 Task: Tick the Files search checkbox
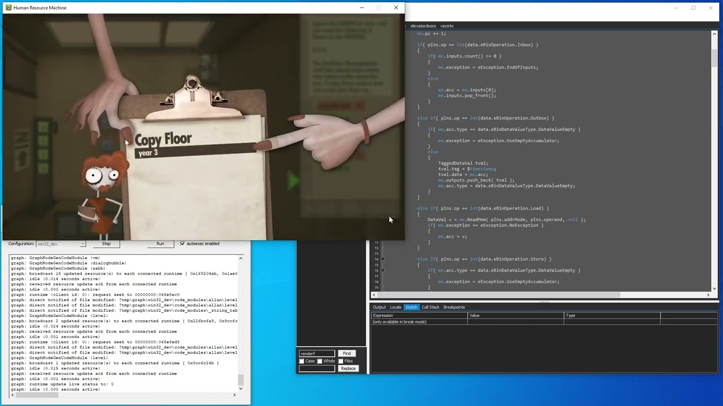pos(341,361)
